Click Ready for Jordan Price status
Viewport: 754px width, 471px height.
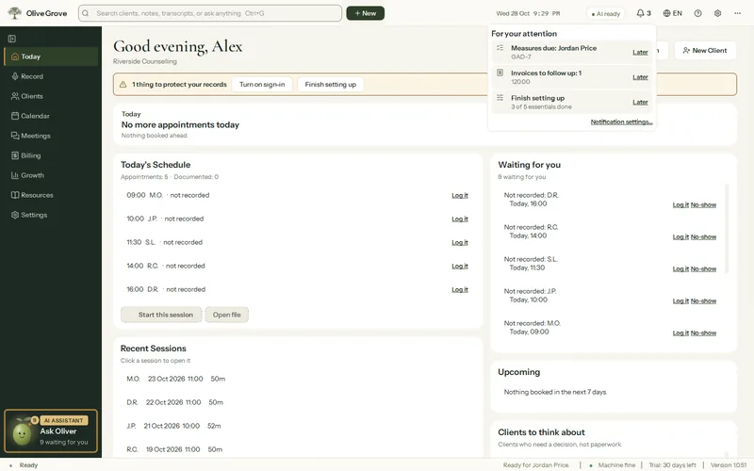tap(536, 465)
